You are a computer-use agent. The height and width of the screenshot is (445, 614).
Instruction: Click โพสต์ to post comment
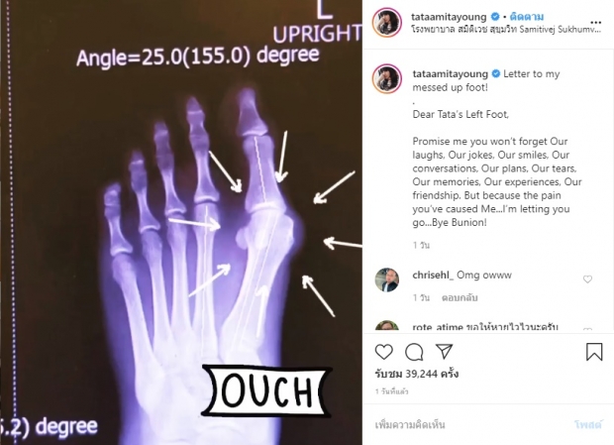588,424
